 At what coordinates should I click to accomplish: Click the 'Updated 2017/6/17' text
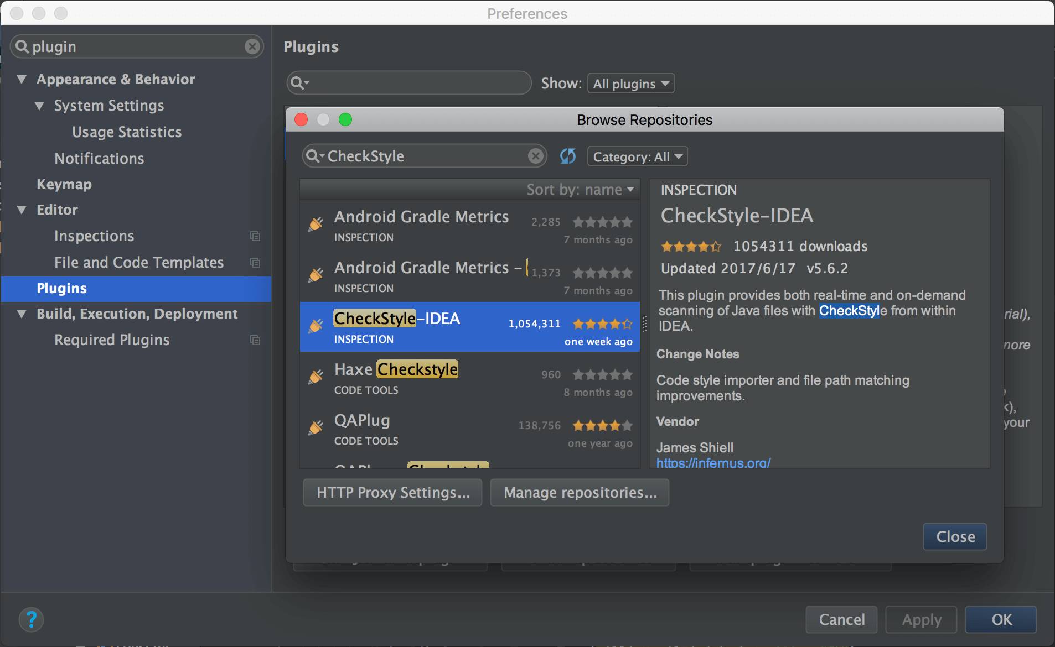[x=728, y=268]
